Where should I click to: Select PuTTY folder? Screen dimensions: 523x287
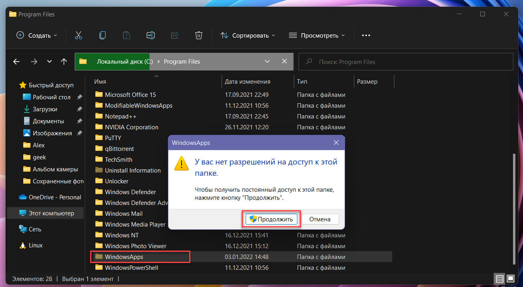pyautogui.click(x=113, y=138)
